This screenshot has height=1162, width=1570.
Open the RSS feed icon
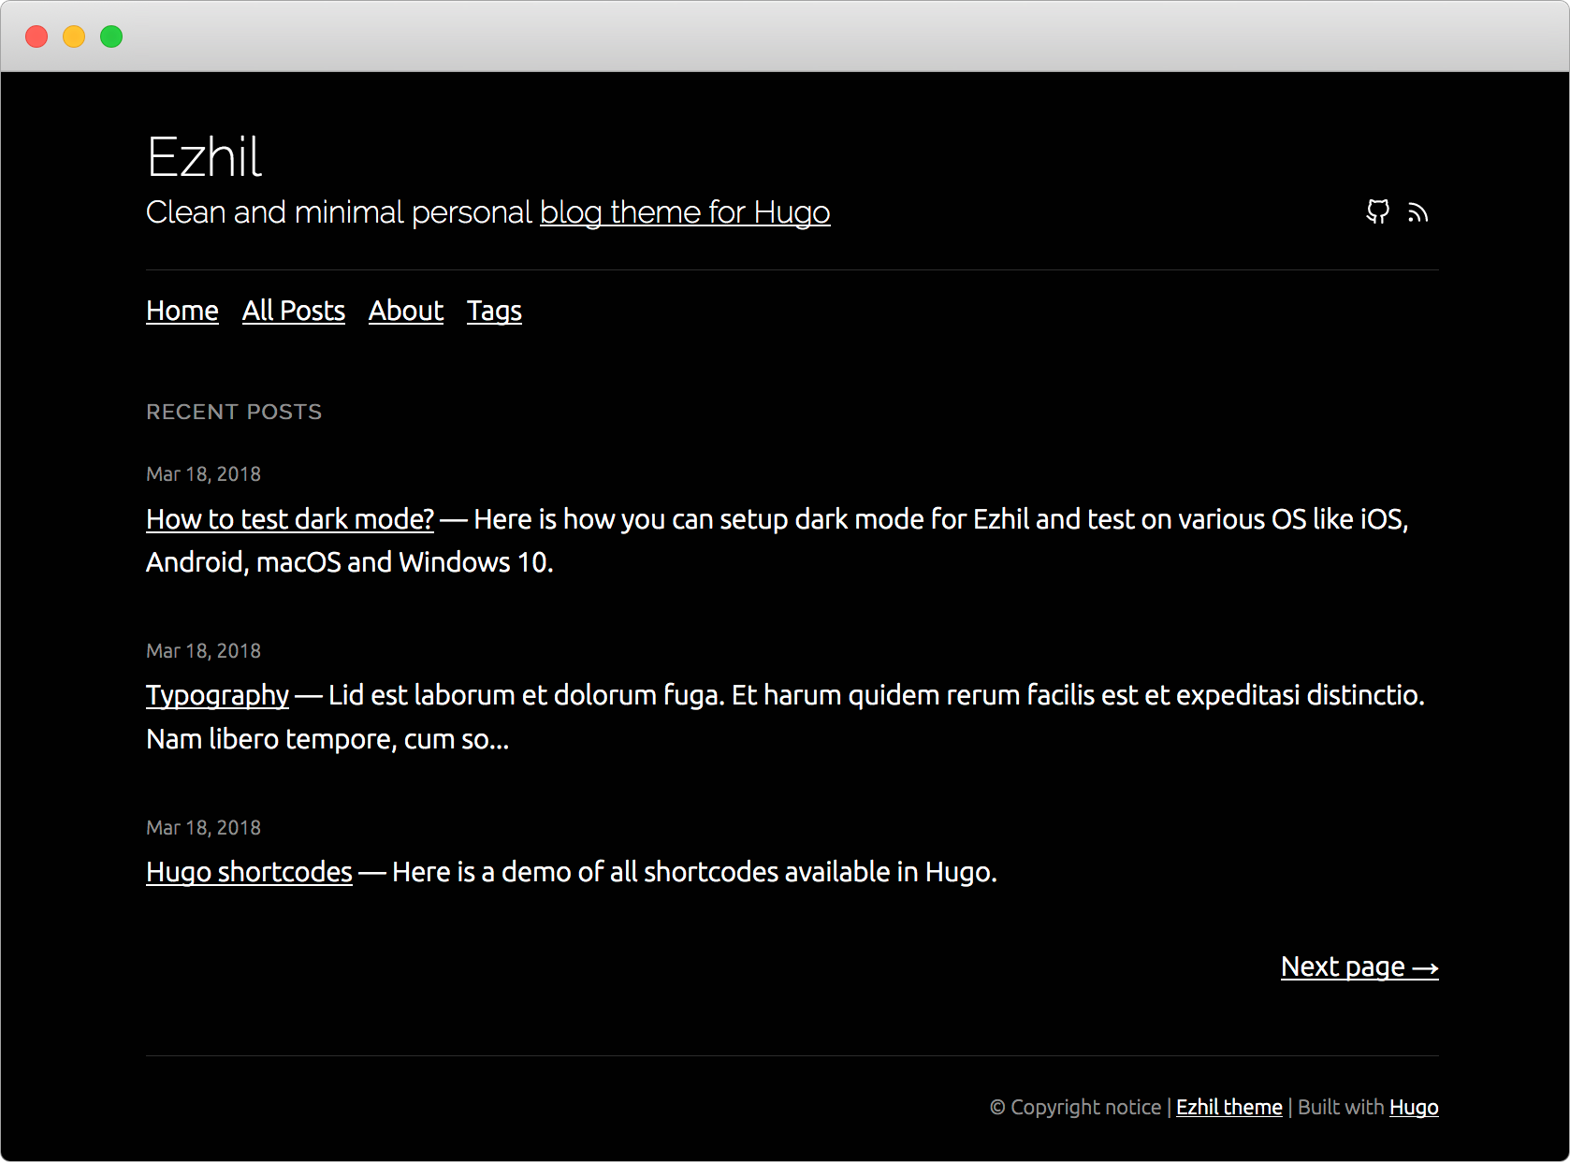pyautogui.click(x=1418, y=213)
